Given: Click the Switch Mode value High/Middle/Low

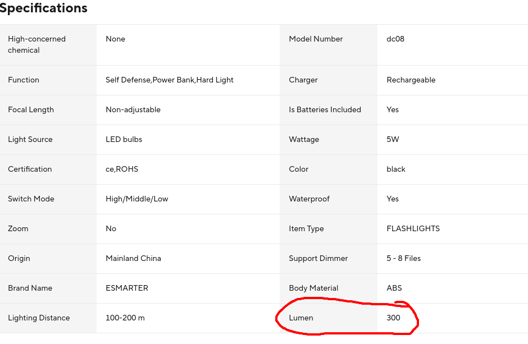Looking at the screenshot, I should [x=137, y=199].
